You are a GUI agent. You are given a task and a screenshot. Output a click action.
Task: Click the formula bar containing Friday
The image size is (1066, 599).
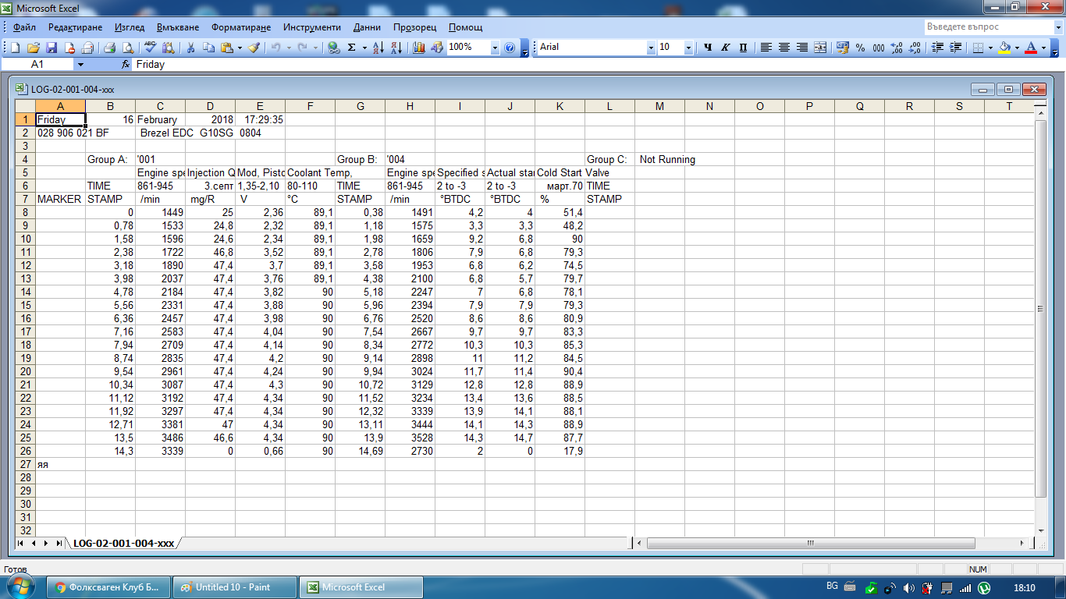(546, 65)
